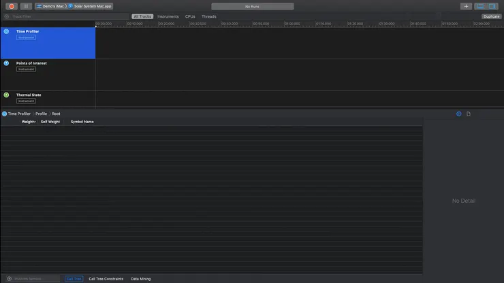The width and height of the screenshot is (504, 283).
Task: Click Instrument badge under Thermal State
Action: click(x=26, y=101)
